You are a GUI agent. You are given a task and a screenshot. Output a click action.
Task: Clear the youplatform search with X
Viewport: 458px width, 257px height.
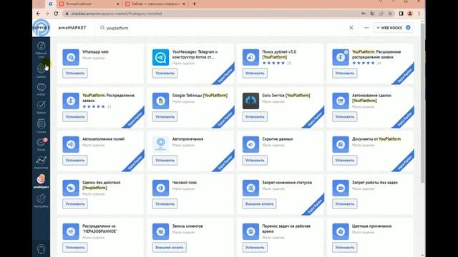click(351, 28)
